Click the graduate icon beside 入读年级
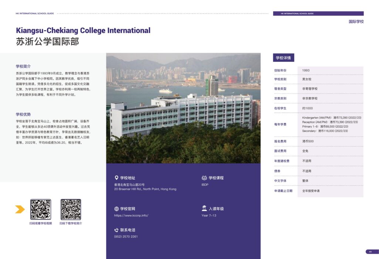Viewport: 379px width, 259px height. [204, 208]
